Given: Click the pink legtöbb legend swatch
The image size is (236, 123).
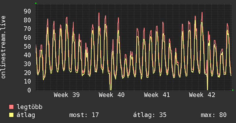Looking at the screenshot, I should coord(11,107).
